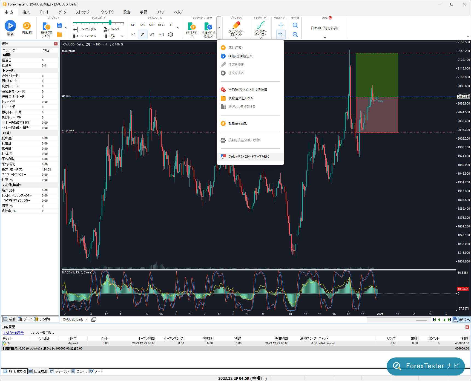Click the 成行き注文 market order icon

pyautogui.click(x=192, y=26)
